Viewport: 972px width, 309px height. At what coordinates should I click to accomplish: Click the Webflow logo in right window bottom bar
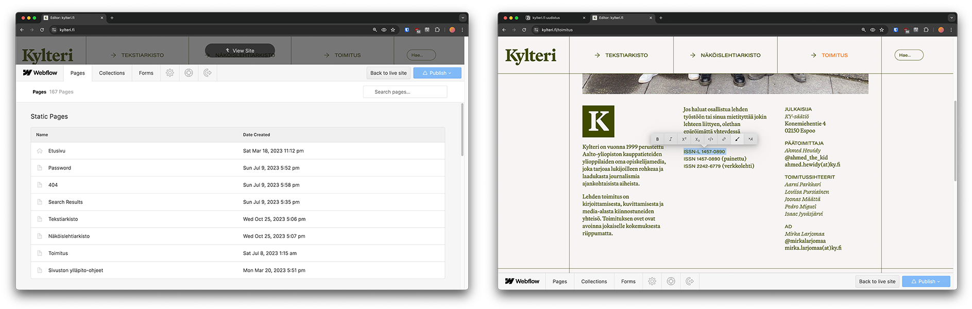click(x=522, y=281)
